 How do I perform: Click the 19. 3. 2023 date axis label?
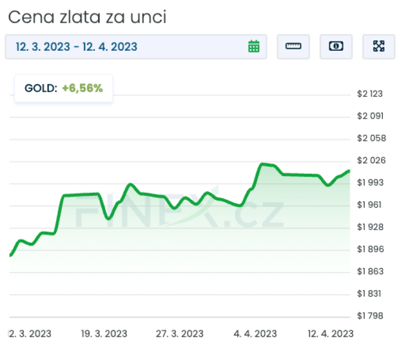104,334
